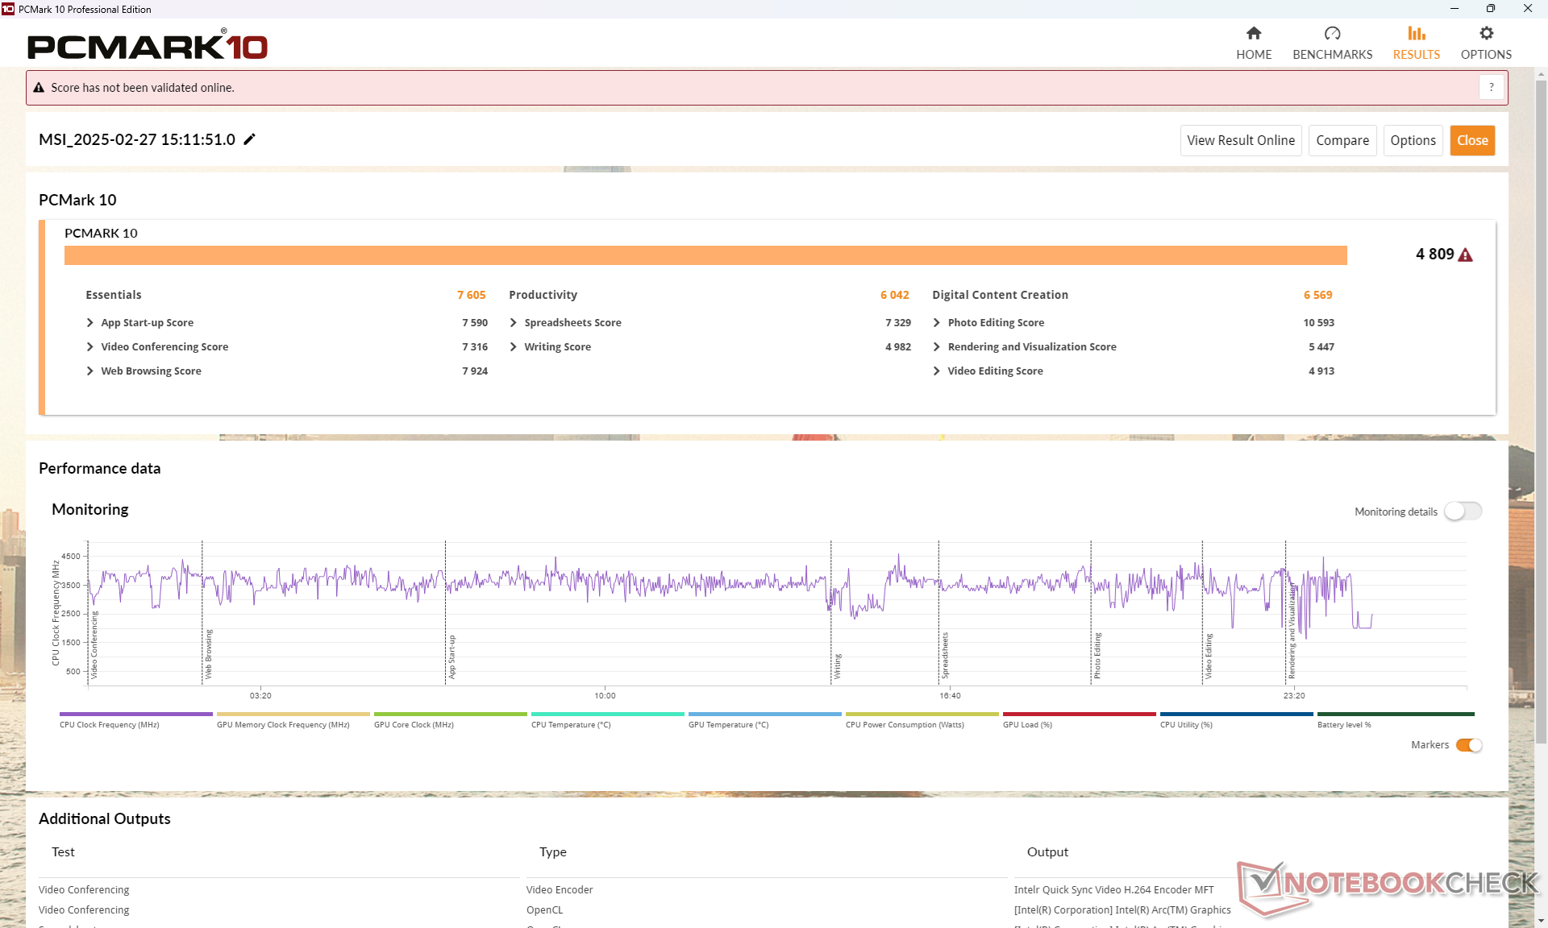Viewport: 1548px width, 928px height.
Task: Expand Photo Editing Score breakdown
Action: [937, 322]
